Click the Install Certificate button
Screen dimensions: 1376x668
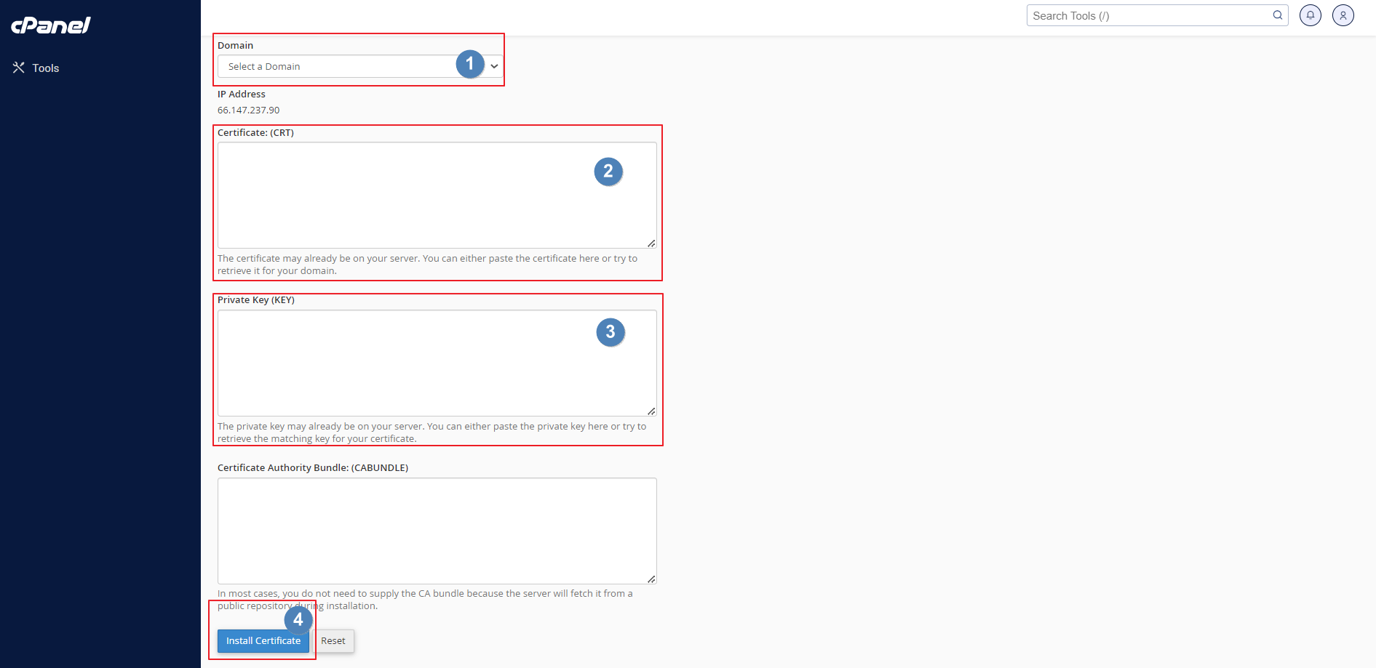[263, 640]
